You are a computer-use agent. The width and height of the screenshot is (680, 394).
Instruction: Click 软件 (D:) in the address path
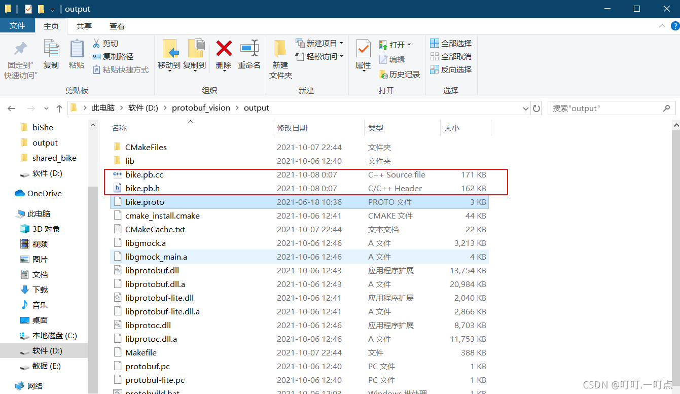coord(144,108)
